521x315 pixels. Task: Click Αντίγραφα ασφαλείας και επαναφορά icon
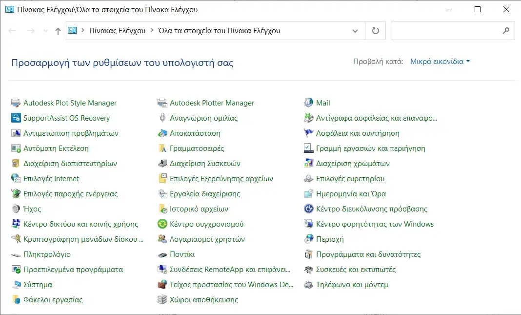(309, 118)
